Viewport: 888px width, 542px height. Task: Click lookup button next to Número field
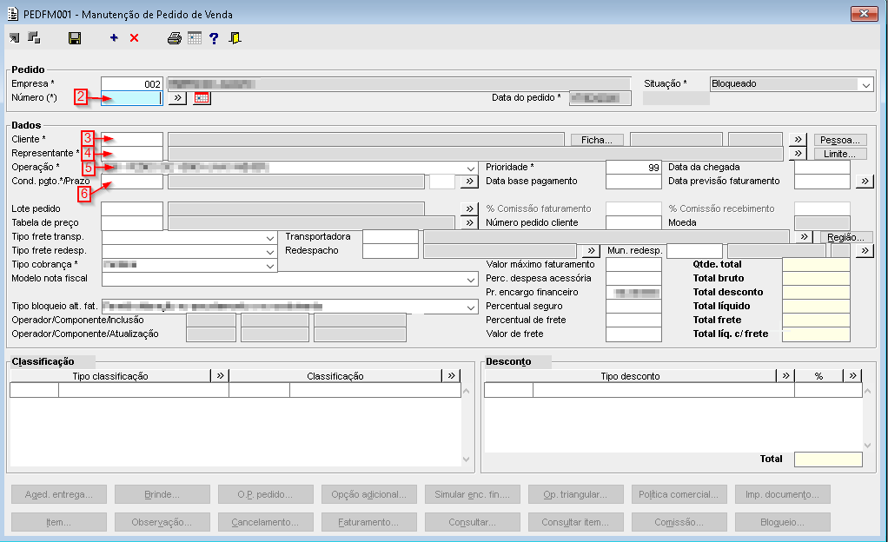tap(177, 98)
